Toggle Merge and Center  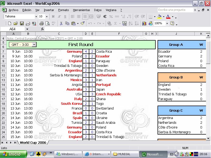click(91, 17)
